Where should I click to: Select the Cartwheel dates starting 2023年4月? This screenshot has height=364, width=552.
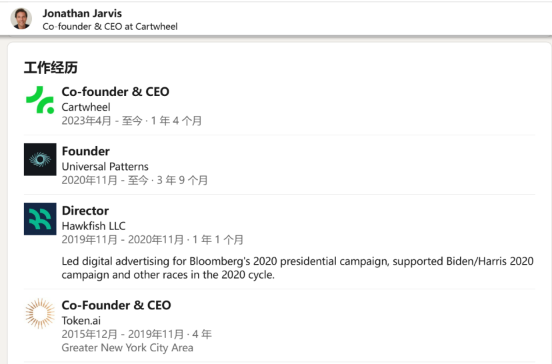click(x=131, y=121)
